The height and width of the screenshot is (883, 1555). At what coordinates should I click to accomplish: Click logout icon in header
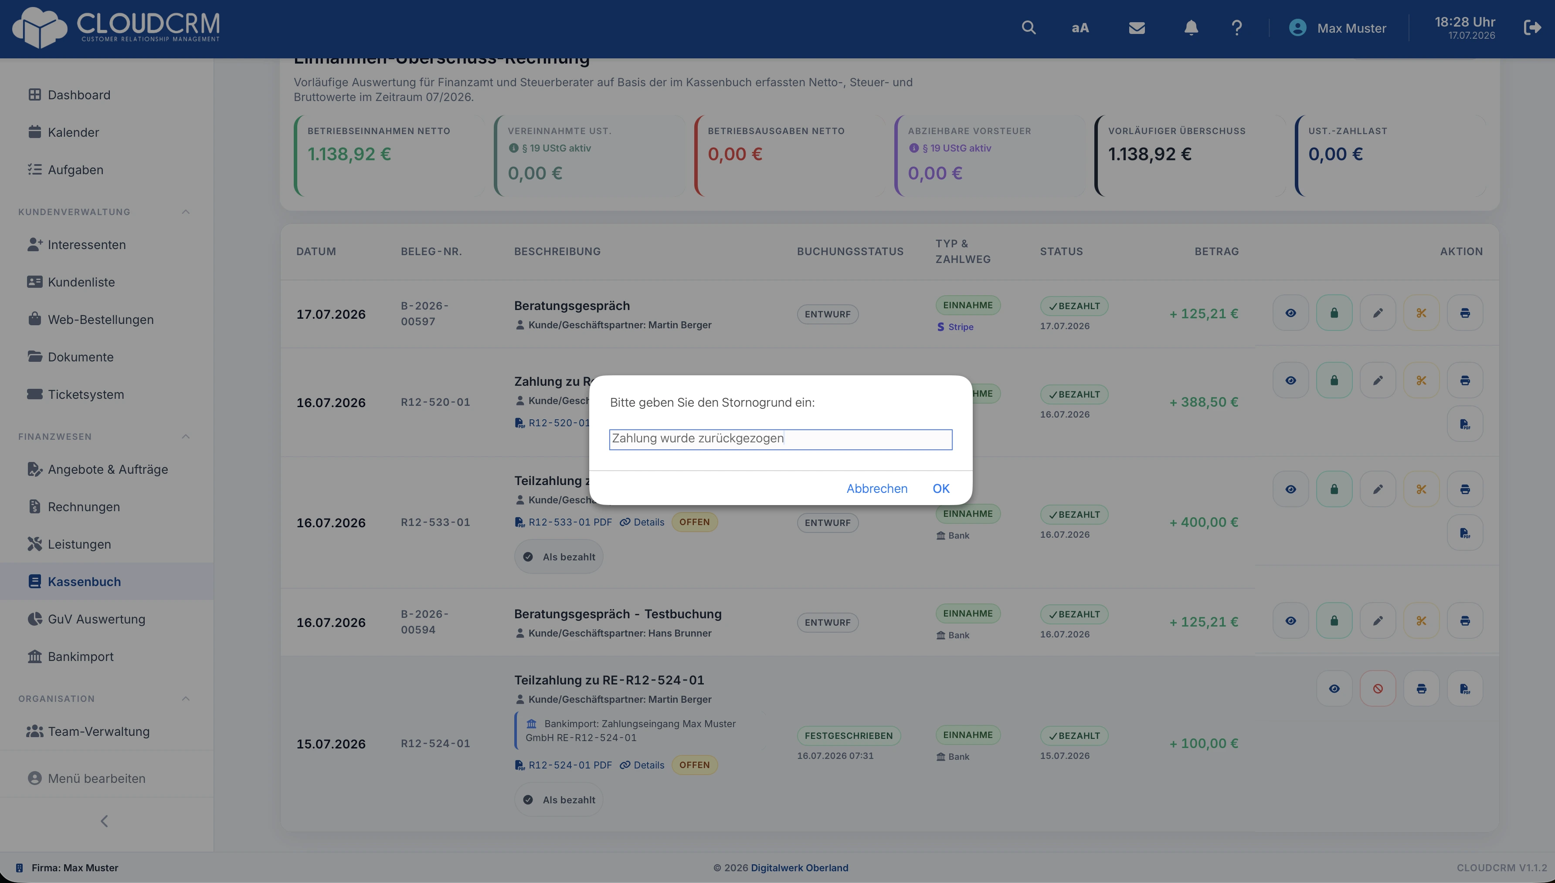(1532, 28)
